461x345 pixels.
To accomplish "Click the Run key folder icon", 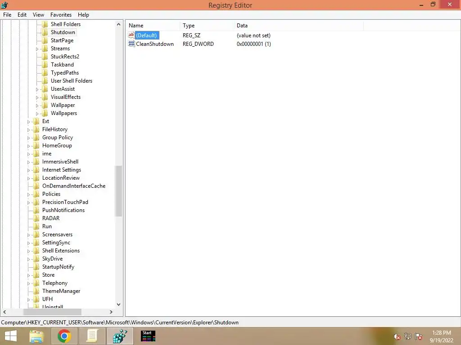I will [x=36, y=226].
